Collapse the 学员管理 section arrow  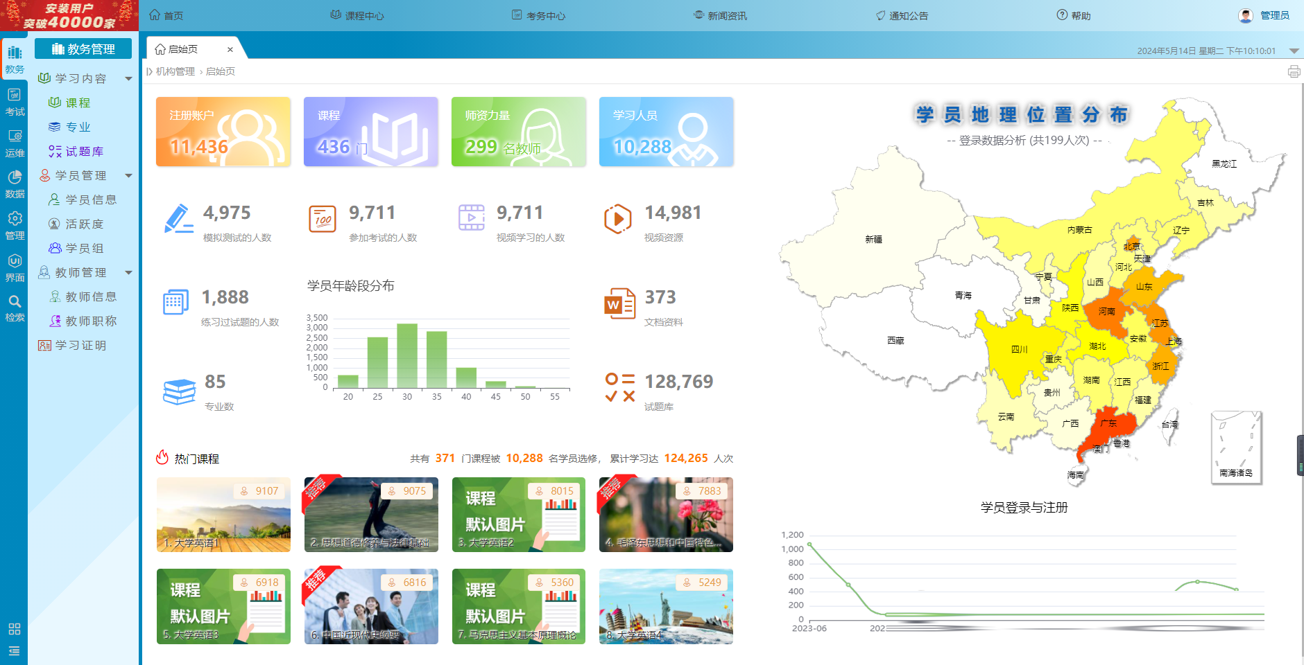[x=128, y=176]
